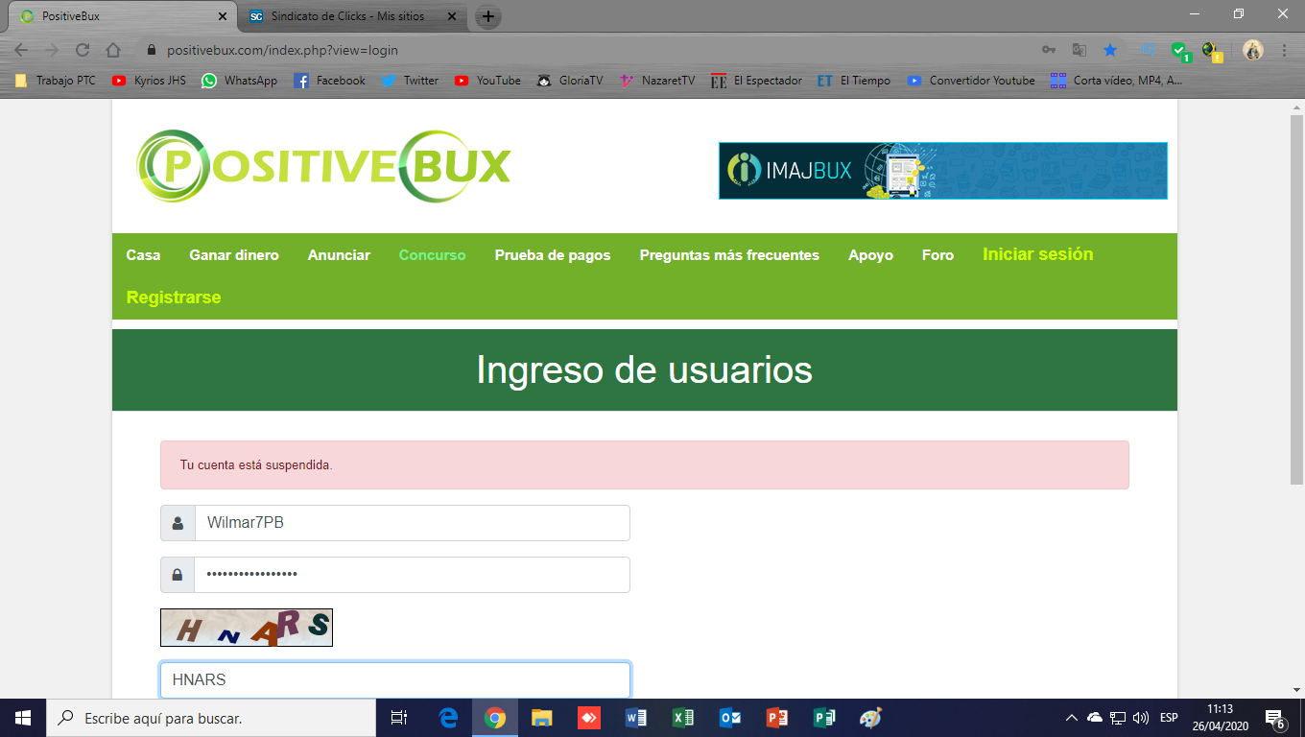Open El Espectador bookmark
This screenshot has width=1305, height=737.
pos(756,81)
